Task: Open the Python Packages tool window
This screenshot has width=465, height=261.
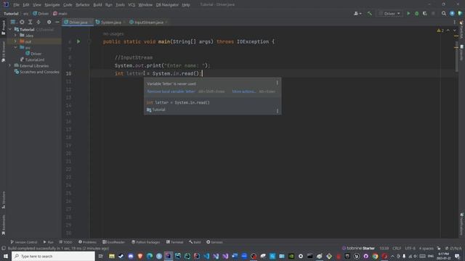Action: tap(145, 242)
